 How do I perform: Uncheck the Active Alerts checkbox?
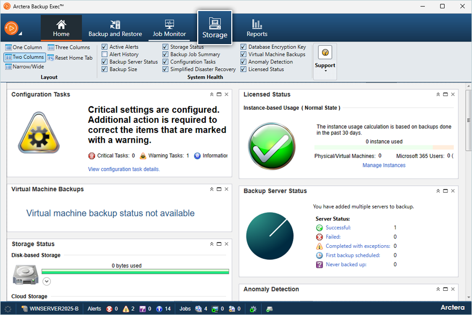click(105, 47)
